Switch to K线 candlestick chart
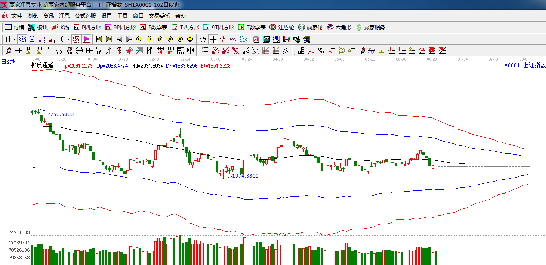 (x=60, y=27)
